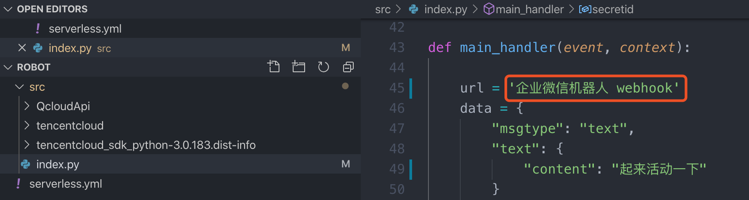Click the New File icon in ROBOT header
This screenshot has height=200, width=749.
pyautogui.click(x=273, y=67)
